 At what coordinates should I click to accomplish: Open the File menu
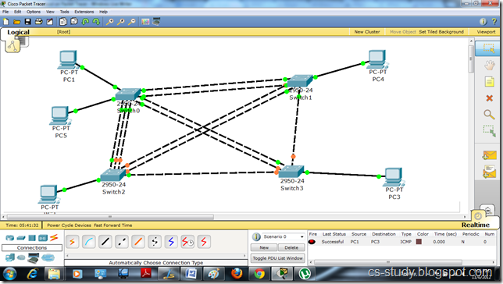[5, 12]
